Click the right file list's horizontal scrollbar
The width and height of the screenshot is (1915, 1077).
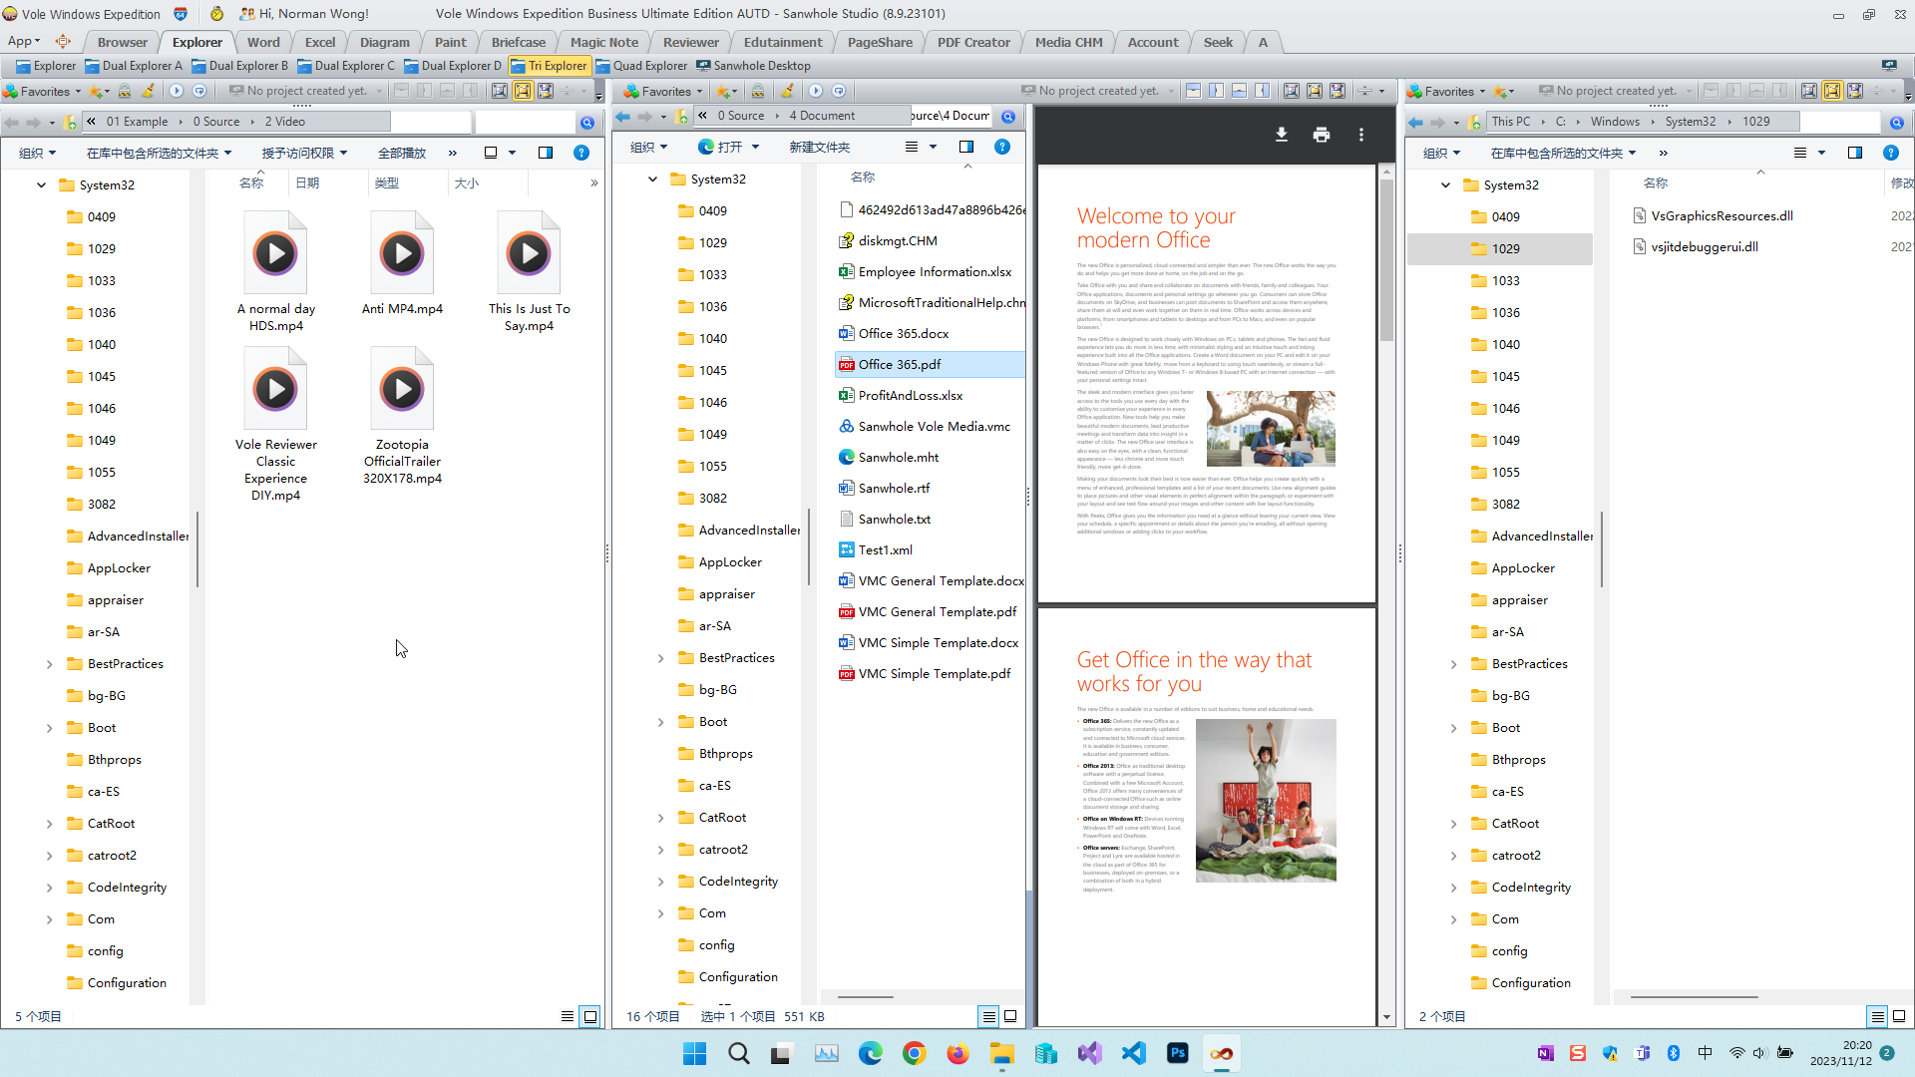click(1694, 996)
